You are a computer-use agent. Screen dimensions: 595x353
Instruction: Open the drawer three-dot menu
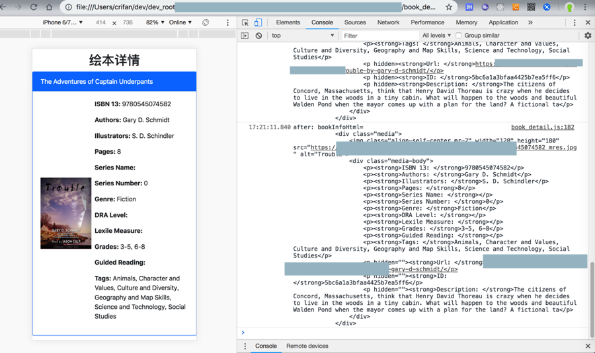point(245,346)
